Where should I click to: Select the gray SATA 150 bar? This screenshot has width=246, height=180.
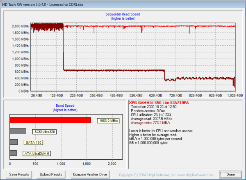14,142
